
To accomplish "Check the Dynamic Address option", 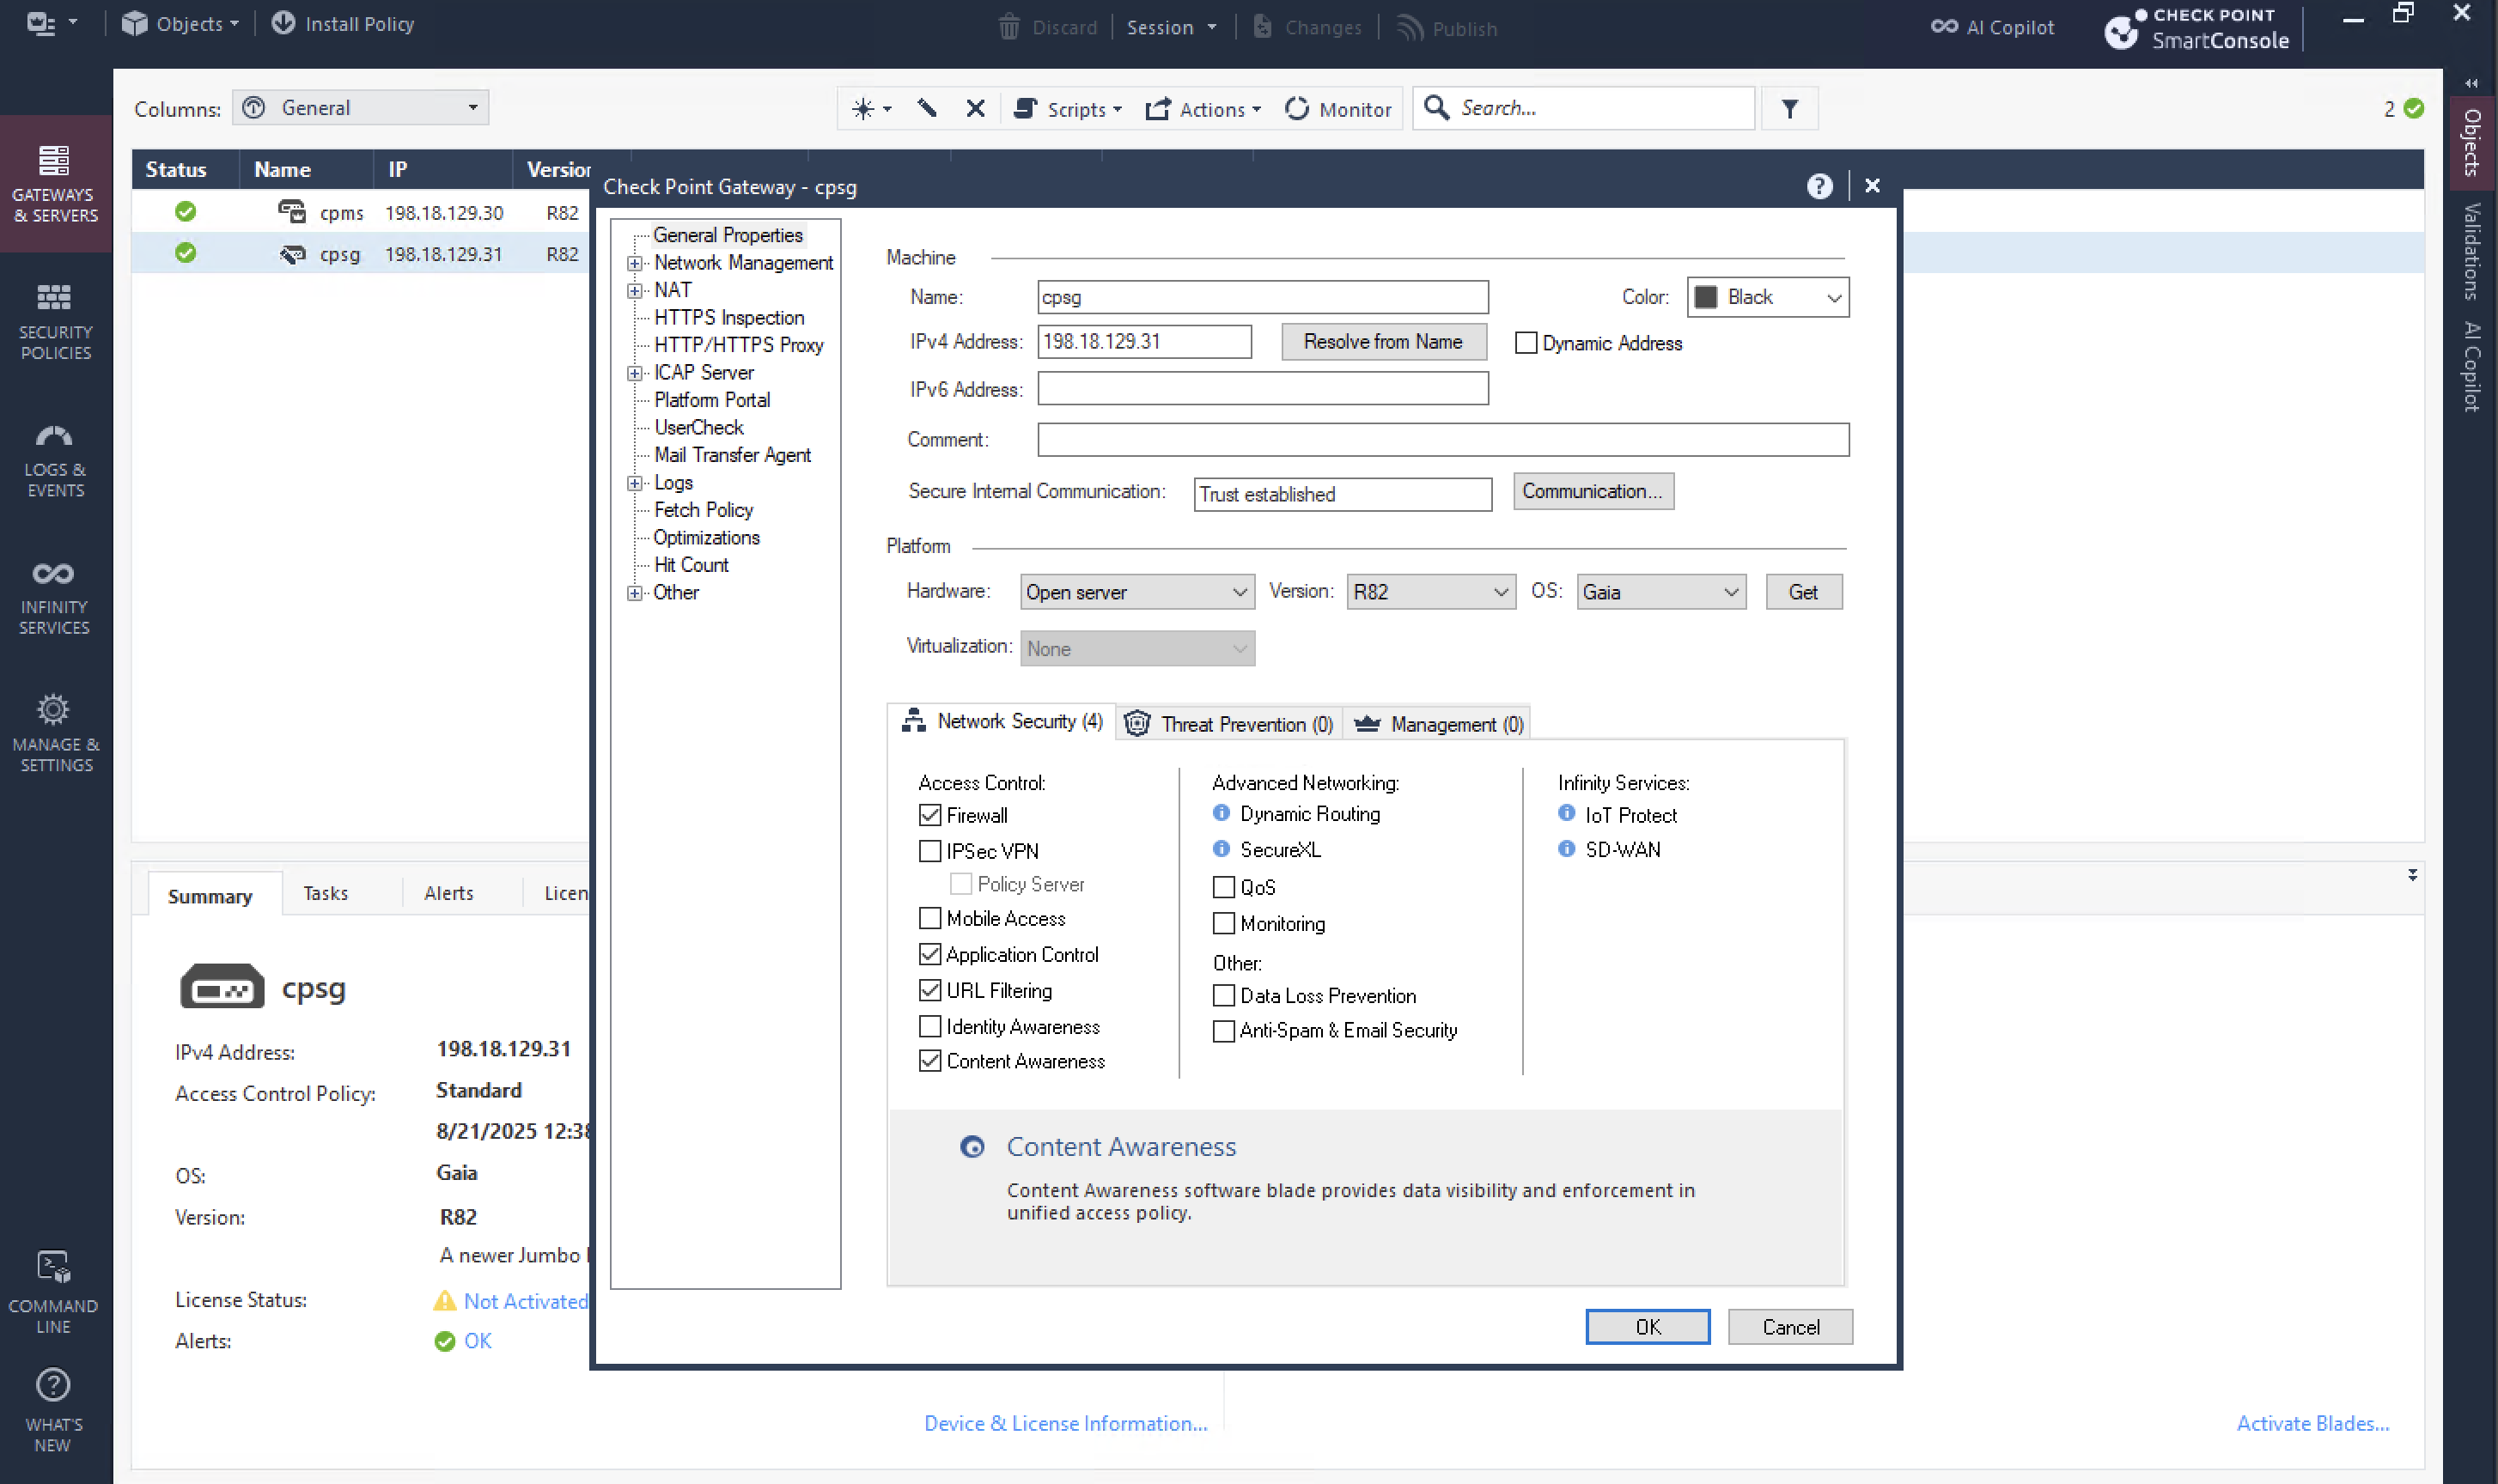I will tap(1526, 343).
